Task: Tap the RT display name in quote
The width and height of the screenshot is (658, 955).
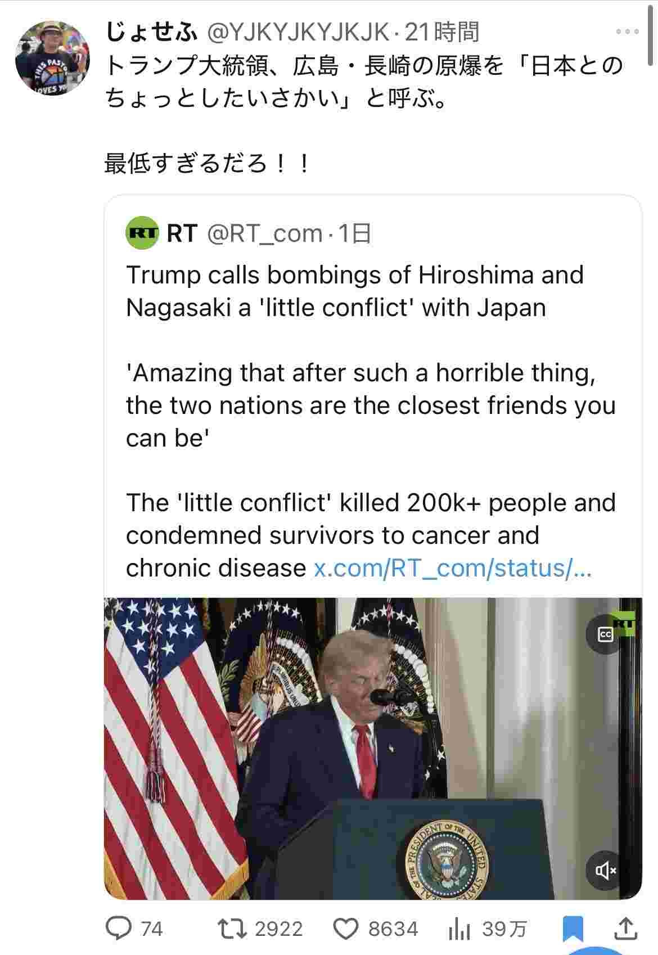Action: 182,233
